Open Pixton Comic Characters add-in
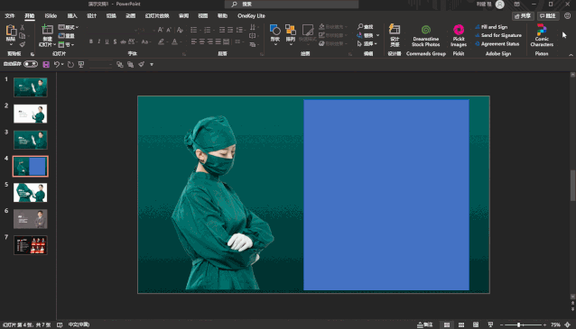The height and width of the screenshot is (329, 576). (x=542, y=35)
